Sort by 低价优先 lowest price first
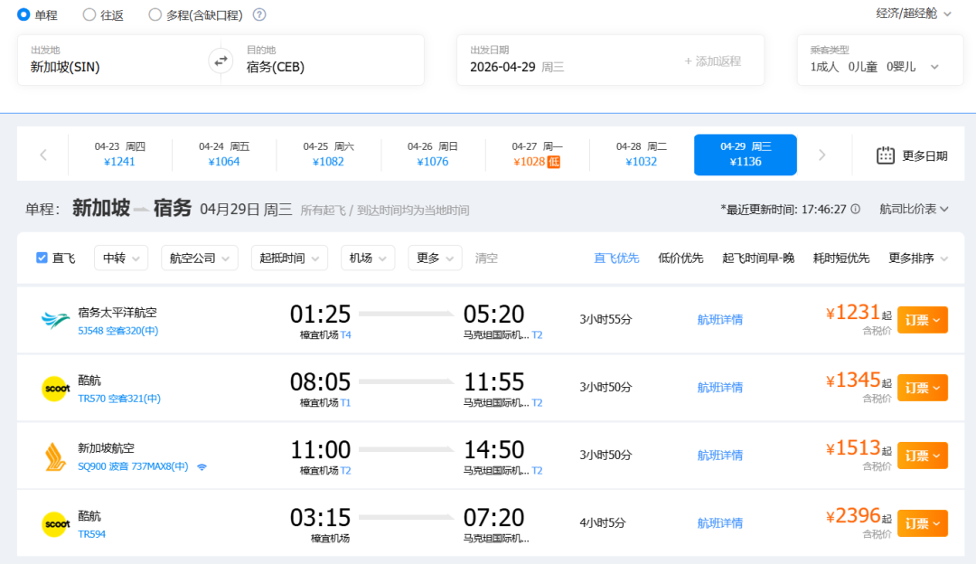Viewport: 976px width, 564px height. click(x=680, y=258)
